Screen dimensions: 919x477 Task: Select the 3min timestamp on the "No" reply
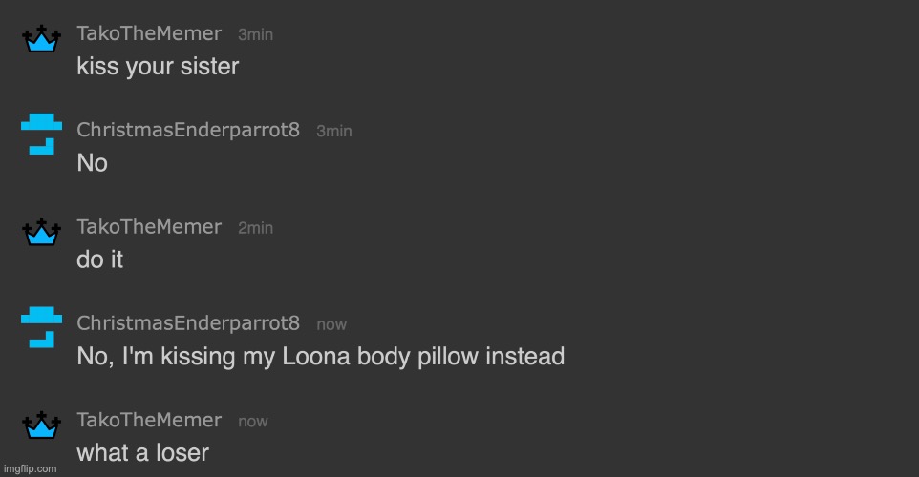334,131
